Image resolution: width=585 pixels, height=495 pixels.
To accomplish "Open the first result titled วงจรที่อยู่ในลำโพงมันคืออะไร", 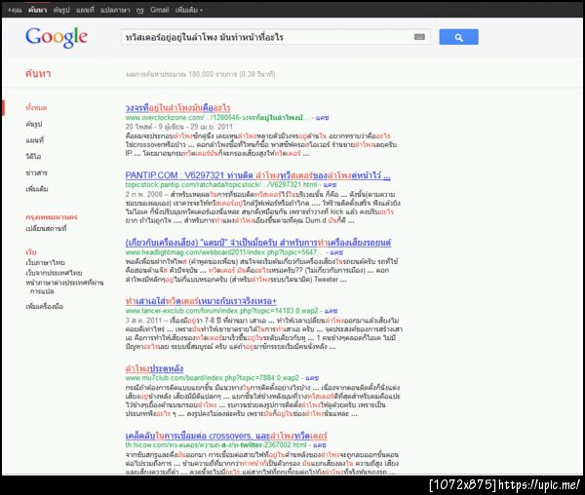I will click(x=177, y=108).
